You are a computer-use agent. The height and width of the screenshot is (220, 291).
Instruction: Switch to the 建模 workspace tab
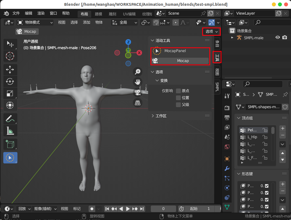[x=98, y=14]
